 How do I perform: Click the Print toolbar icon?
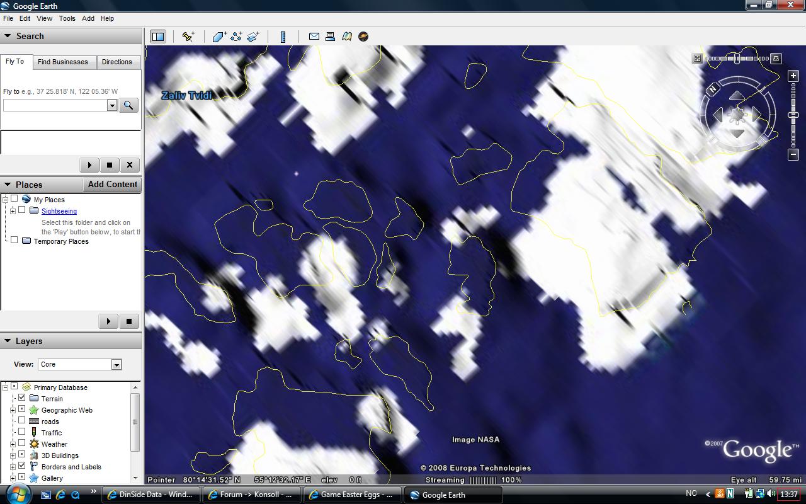[330, 37]
